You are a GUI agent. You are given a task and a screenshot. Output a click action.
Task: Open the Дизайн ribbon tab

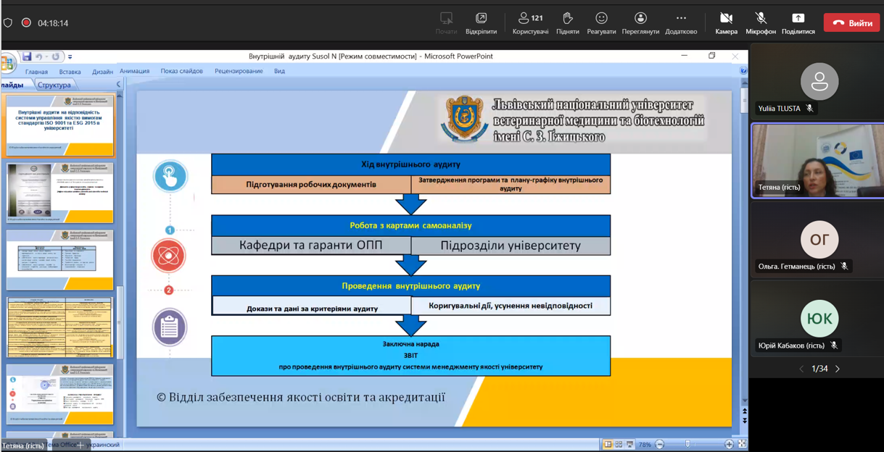coord(102,72)
